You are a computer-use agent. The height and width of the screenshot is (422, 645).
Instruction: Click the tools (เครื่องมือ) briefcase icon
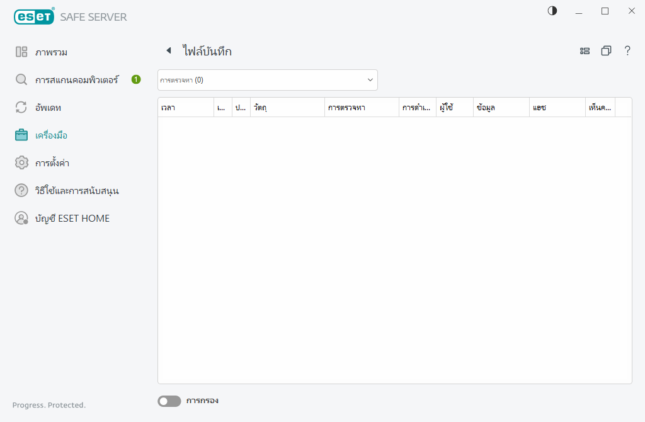21,135
